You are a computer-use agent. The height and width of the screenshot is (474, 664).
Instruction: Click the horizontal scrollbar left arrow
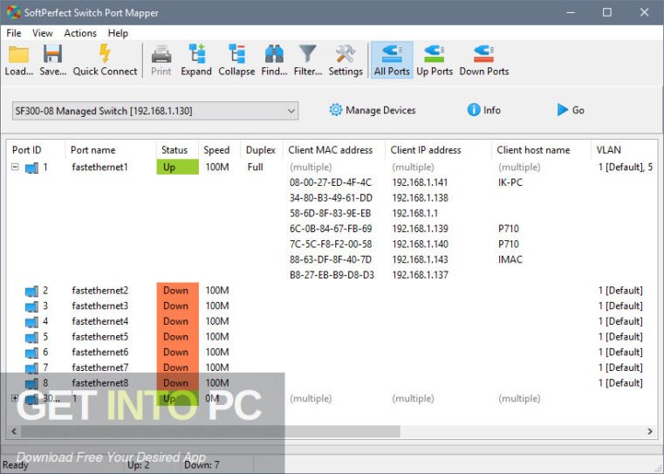tap(14, 431)
